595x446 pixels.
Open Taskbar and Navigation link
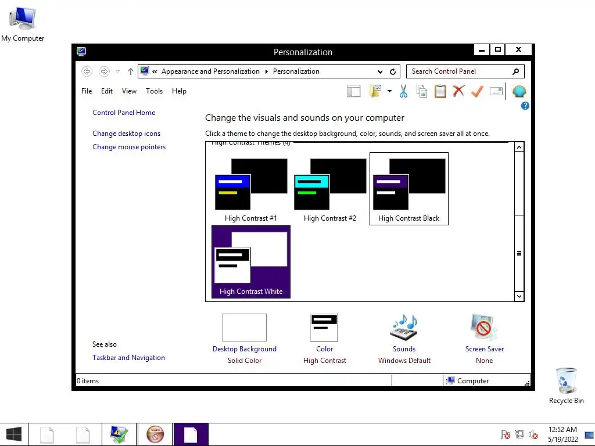pyautogui.click(x=128, y=358)
